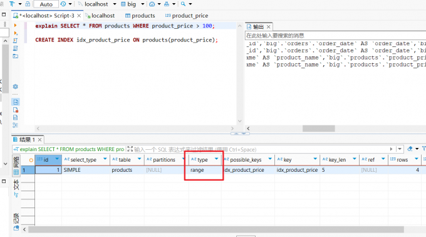426x237 pixels.
Task: Execute statement in new tab icon
Action: click(16, 33)
